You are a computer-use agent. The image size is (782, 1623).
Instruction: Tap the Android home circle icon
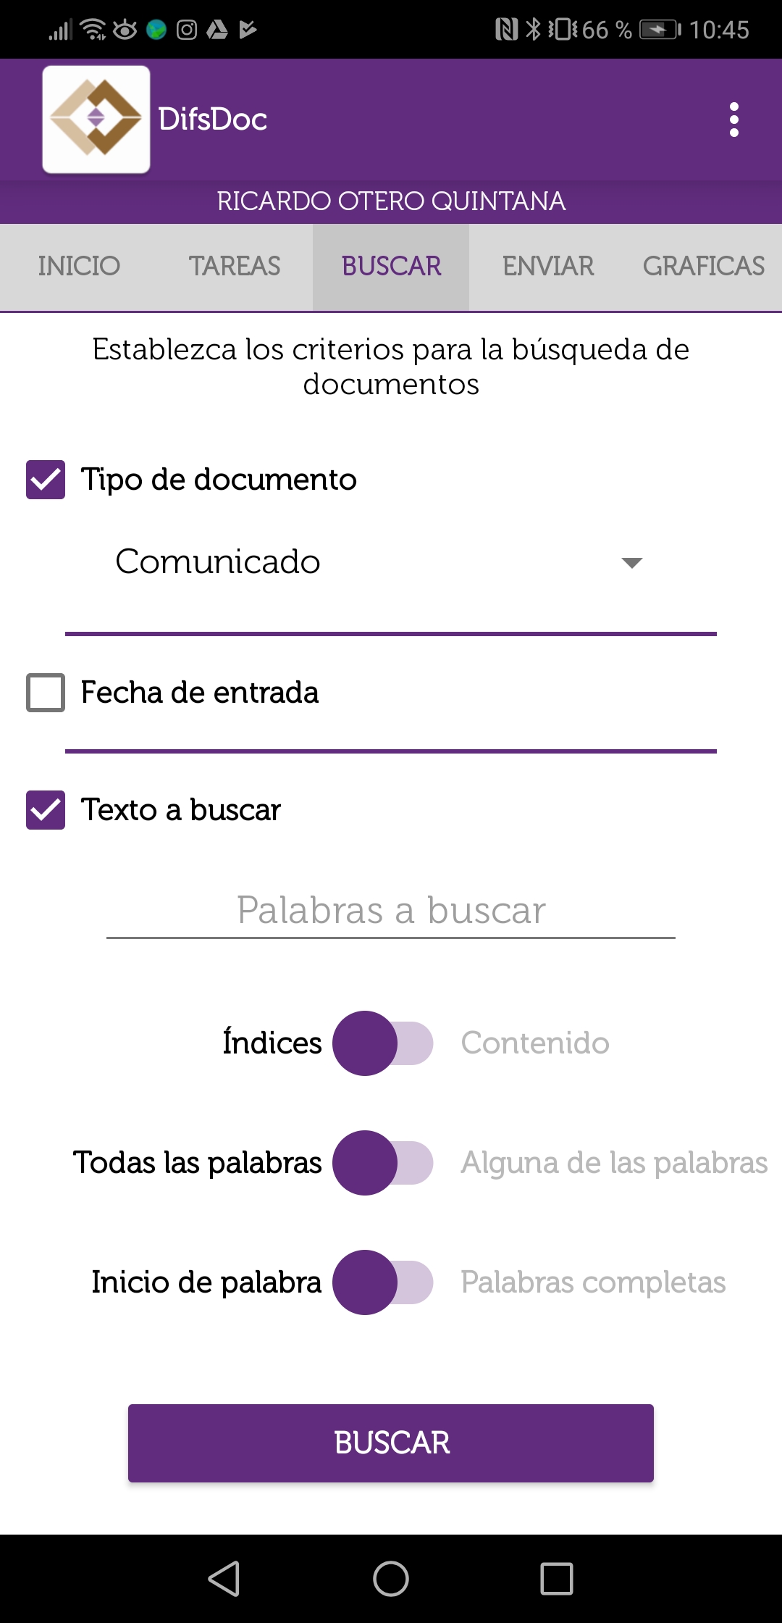click(391, 1578)
